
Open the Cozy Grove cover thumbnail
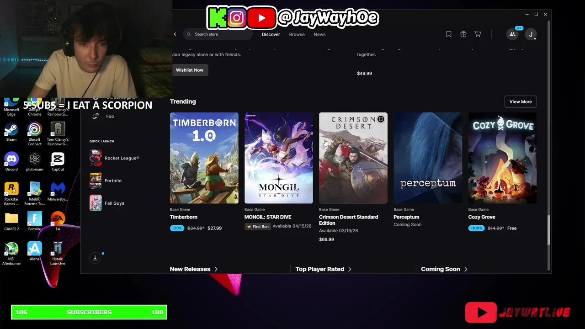pos(502,158)
